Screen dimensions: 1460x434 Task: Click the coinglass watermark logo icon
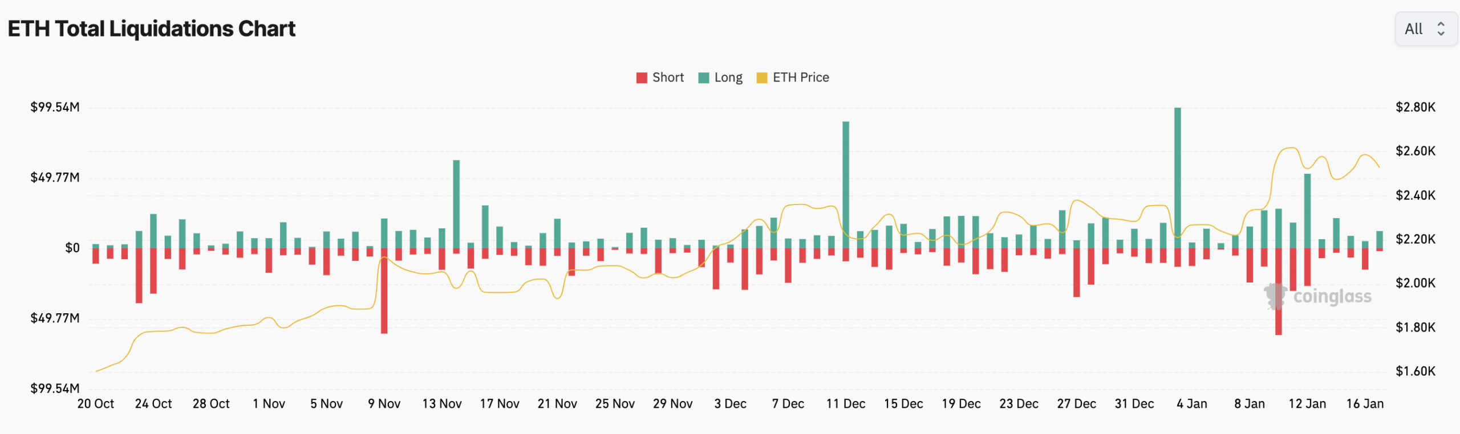1275,296
